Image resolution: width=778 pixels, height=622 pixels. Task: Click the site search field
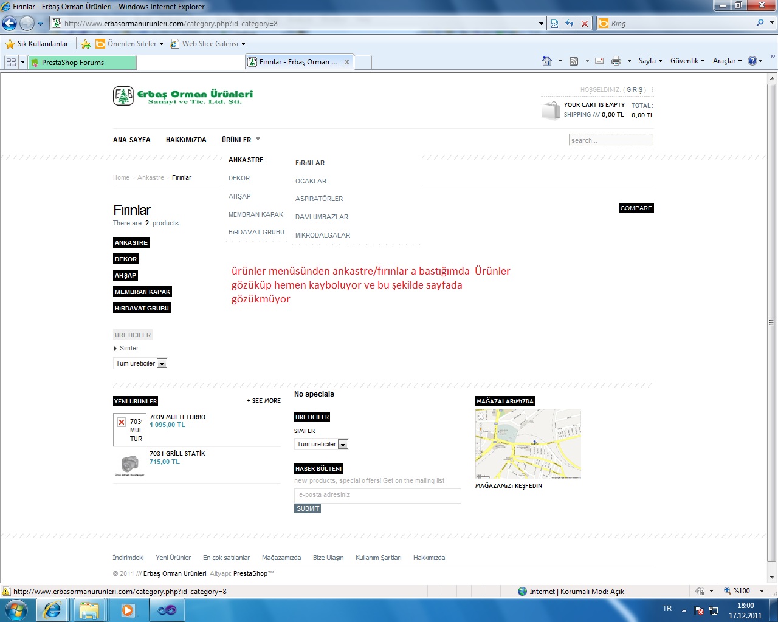coord(611,140)
